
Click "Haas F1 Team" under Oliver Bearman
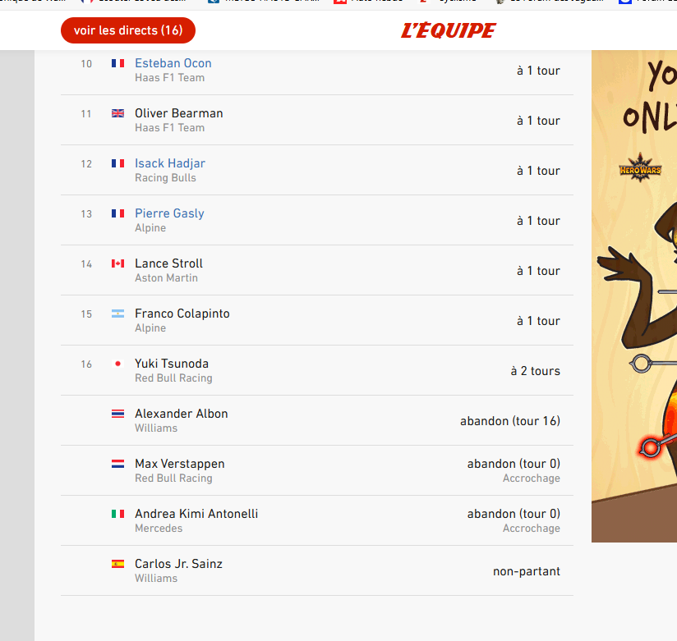click(170, 128)
